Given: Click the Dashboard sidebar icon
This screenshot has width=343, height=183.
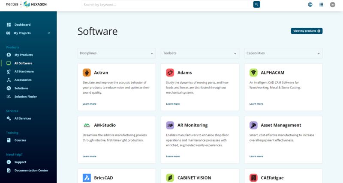Looking at the screenshot, I should point(9,25).
